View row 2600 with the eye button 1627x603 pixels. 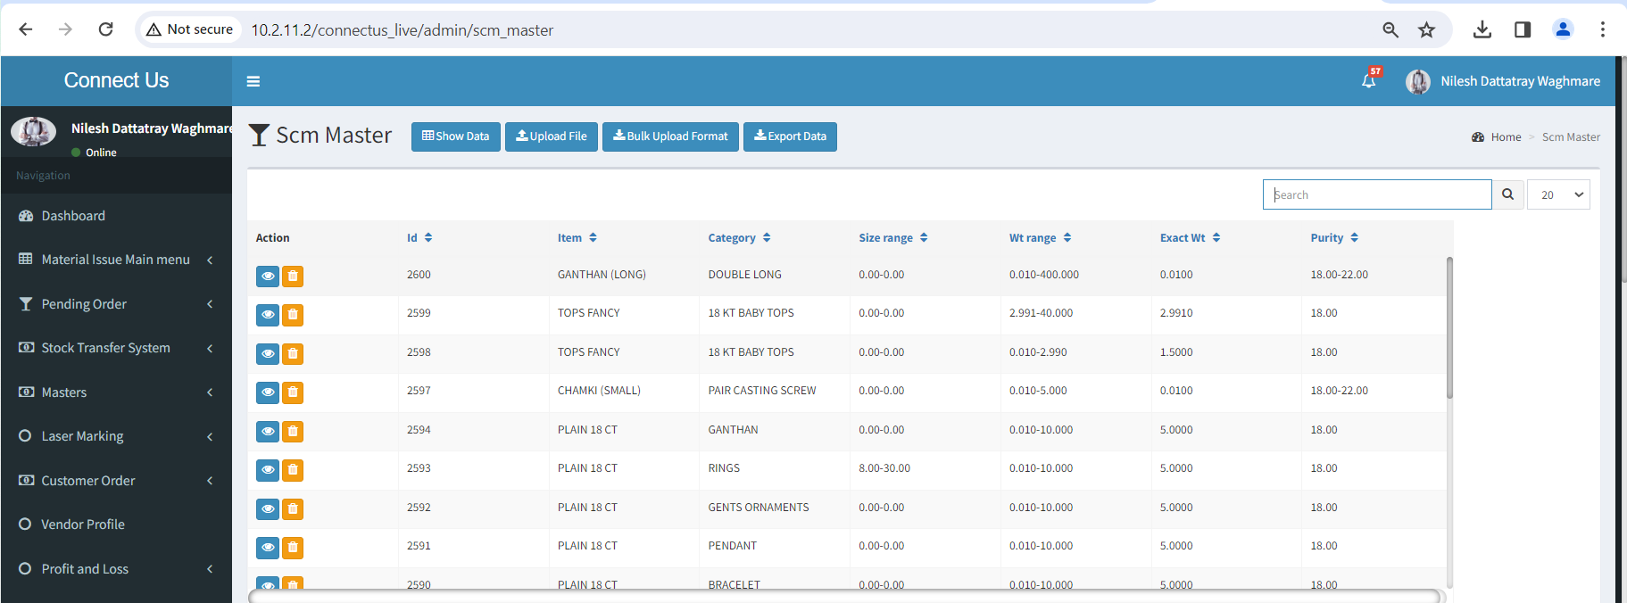coord(268,277)
